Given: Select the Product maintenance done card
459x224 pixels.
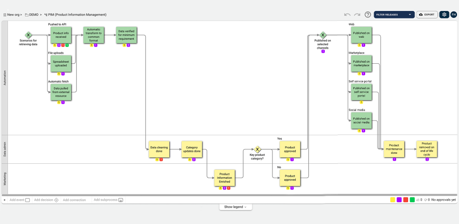Looking at the screenshot, I should click(x=394, y=149).
